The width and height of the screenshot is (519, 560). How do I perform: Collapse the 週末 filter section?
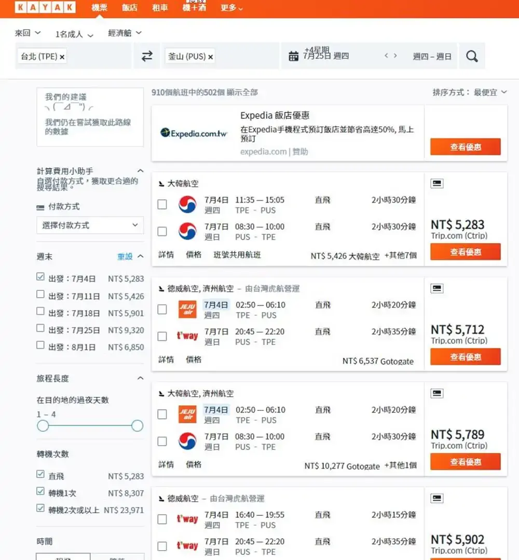[x=141, y=257]
